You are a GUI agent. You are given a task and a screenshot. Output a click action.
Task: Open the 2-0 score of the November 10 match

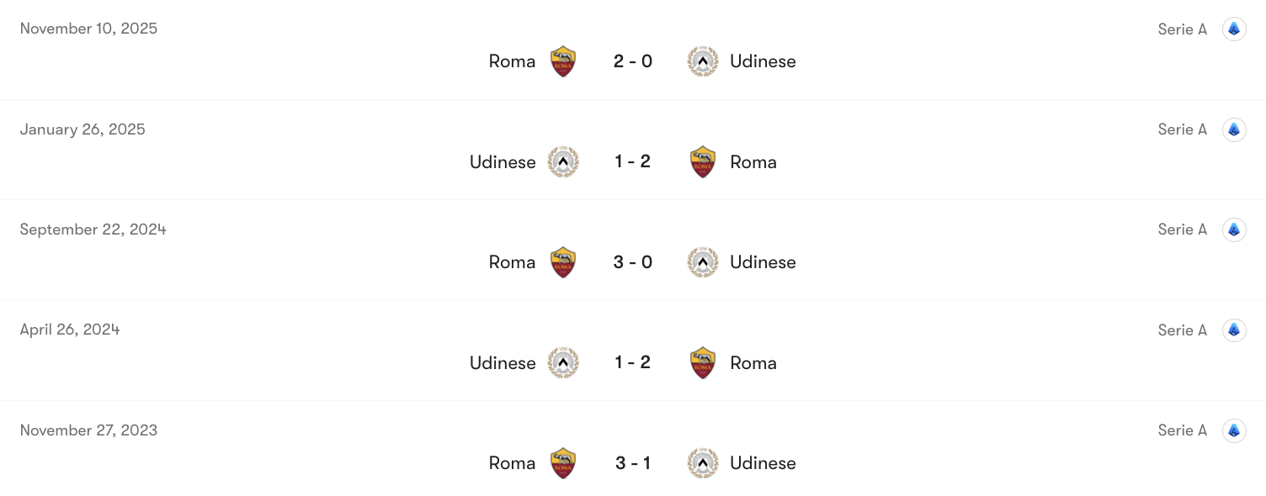[632, 61]
